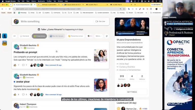Viewport: 195px width, 110px height.
Task: Open the Inicia Aquí sidebar link
Action: tap(124, 64)
